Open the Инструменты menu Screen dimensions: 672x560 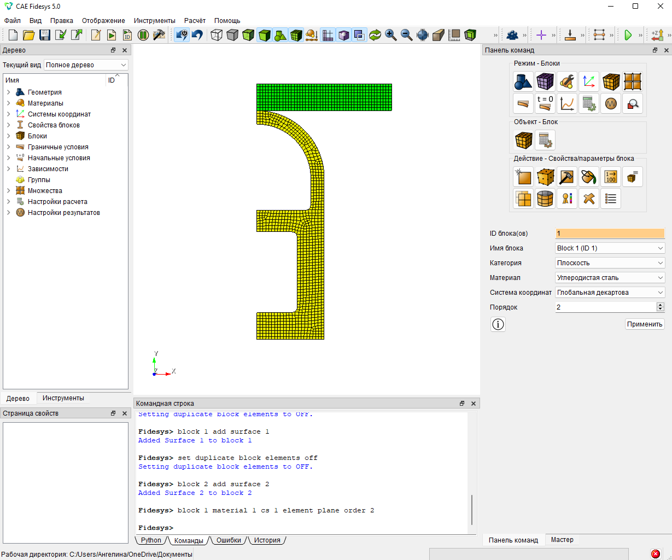(155, 21)
